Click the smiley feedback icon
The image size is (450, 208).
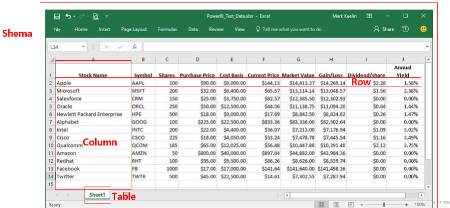coord(423,29)
